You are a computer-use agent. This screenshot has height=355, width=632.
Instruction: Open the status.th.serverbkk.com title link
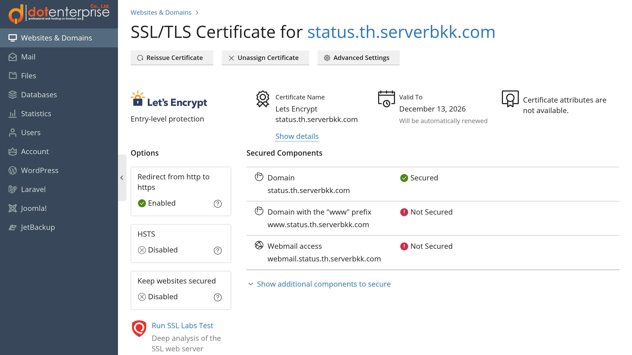401,32
